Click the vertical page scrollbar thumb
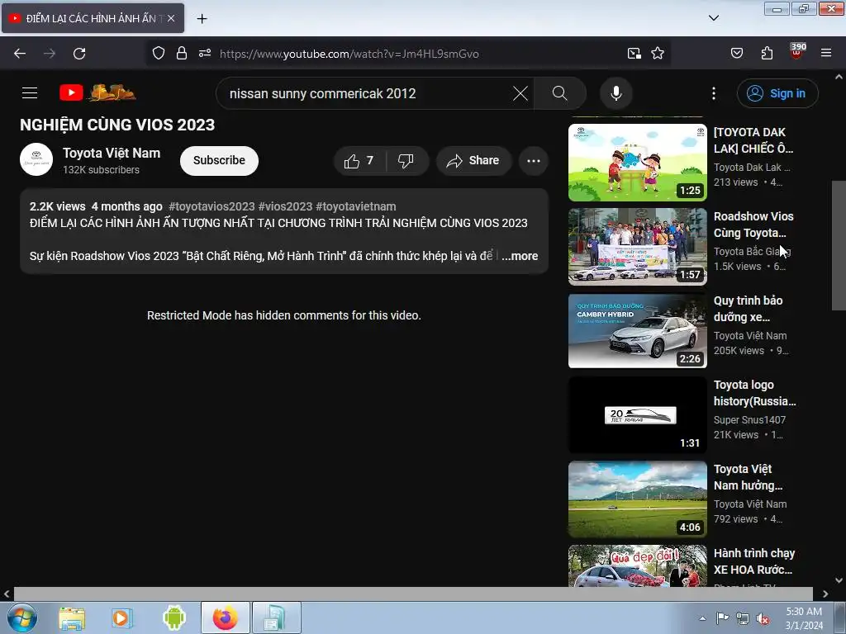 pyautogui.click(x=839, y=245)
